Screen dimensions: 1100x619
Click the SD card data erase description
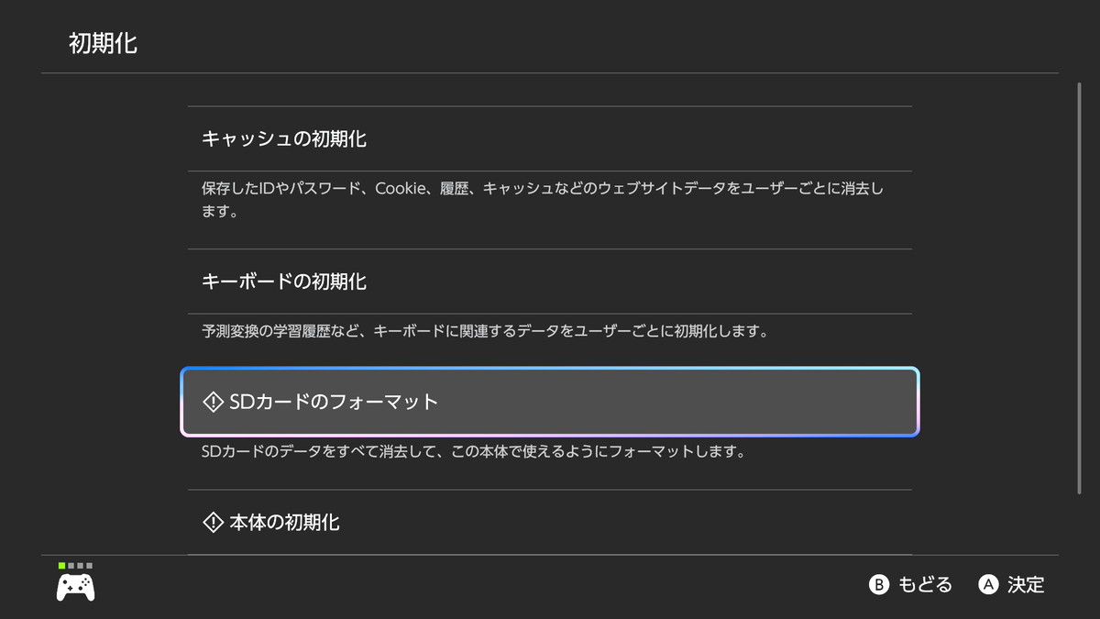coord(471,452)
